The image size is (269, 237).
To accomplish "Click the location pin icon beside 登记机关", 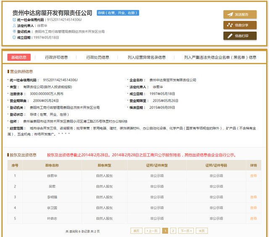I will [x=14, y=32].
